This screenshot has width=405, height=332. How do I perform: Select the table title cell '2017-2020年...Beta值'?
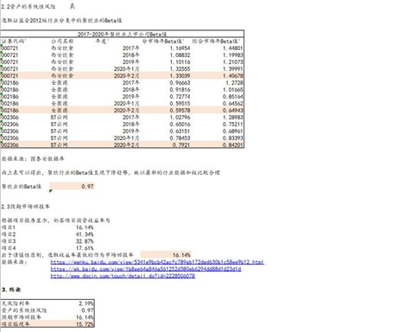[x=123, y=34]
